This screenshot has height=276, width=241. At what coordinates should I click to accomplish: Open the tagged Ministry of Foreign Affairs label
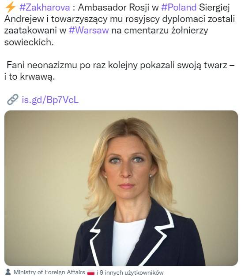pos(49,272)
